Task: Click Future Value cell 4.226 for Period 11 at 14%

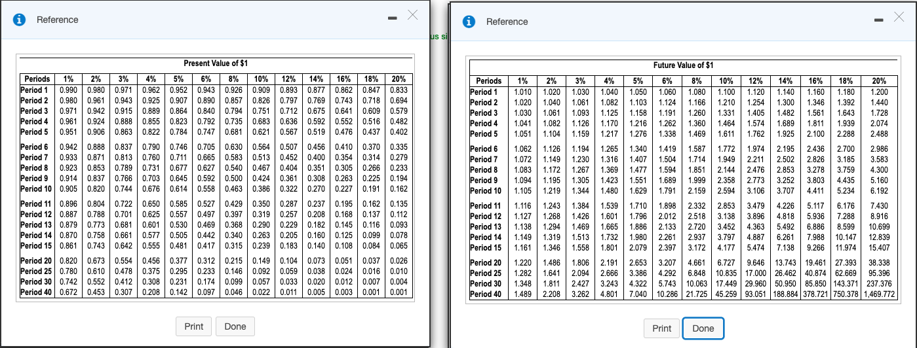Action: click(x=785, y=205)
